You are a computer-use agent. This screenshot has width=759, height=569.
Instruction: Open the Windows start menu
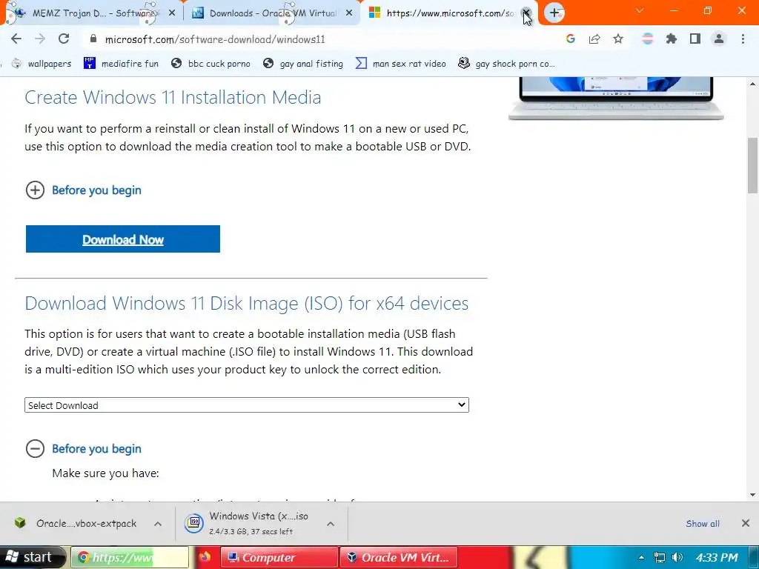pyautogui.click(x=33, y=557)
